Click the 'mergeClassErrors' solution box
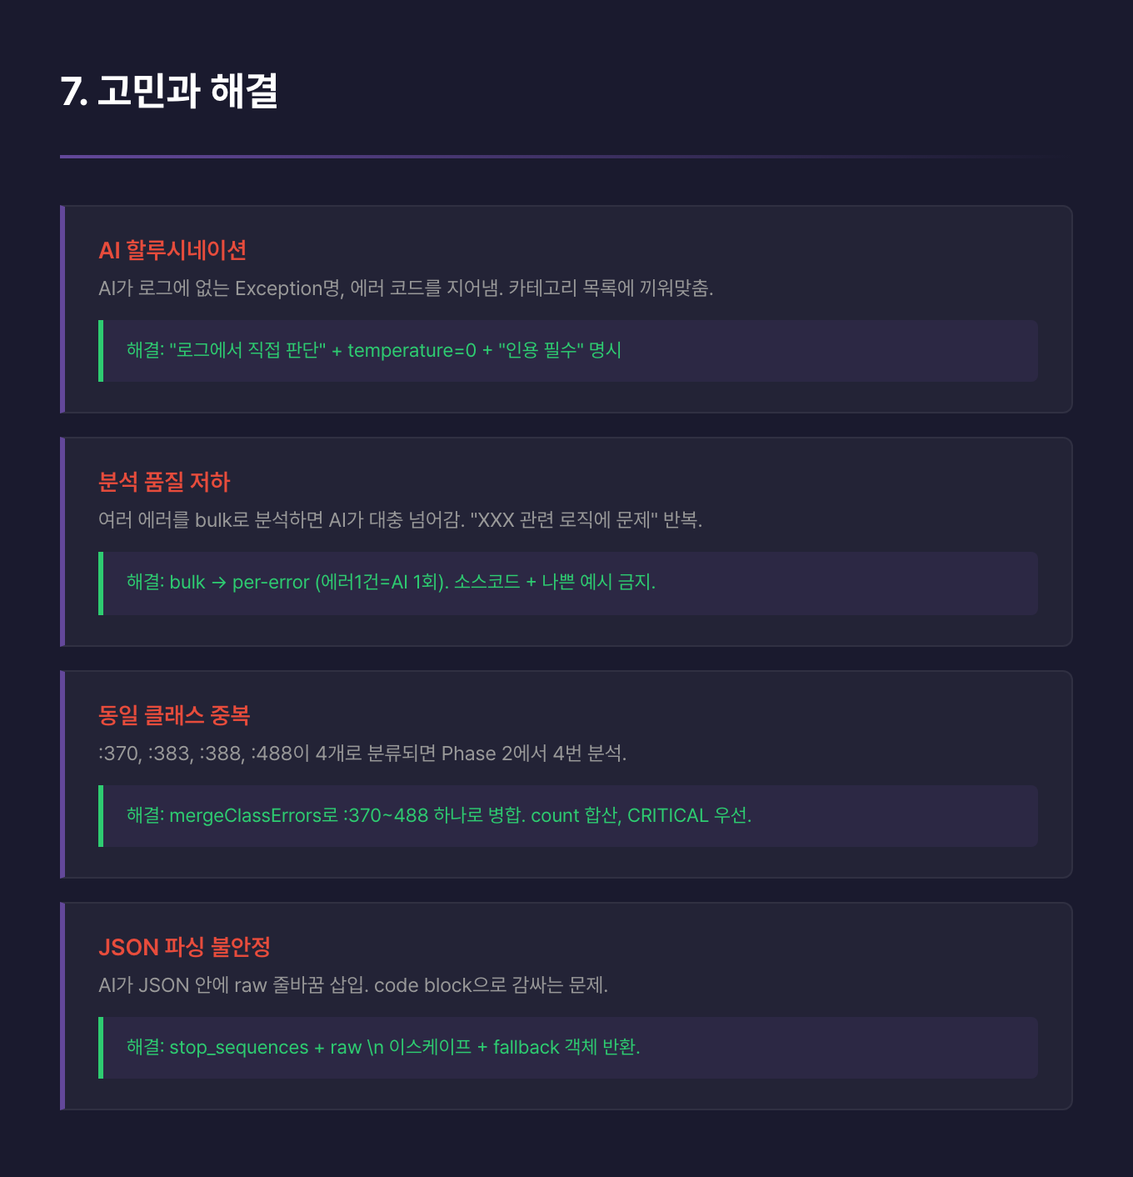Image resolution: width=1133 pixels, height=1177 pixels. pos(568,816)
